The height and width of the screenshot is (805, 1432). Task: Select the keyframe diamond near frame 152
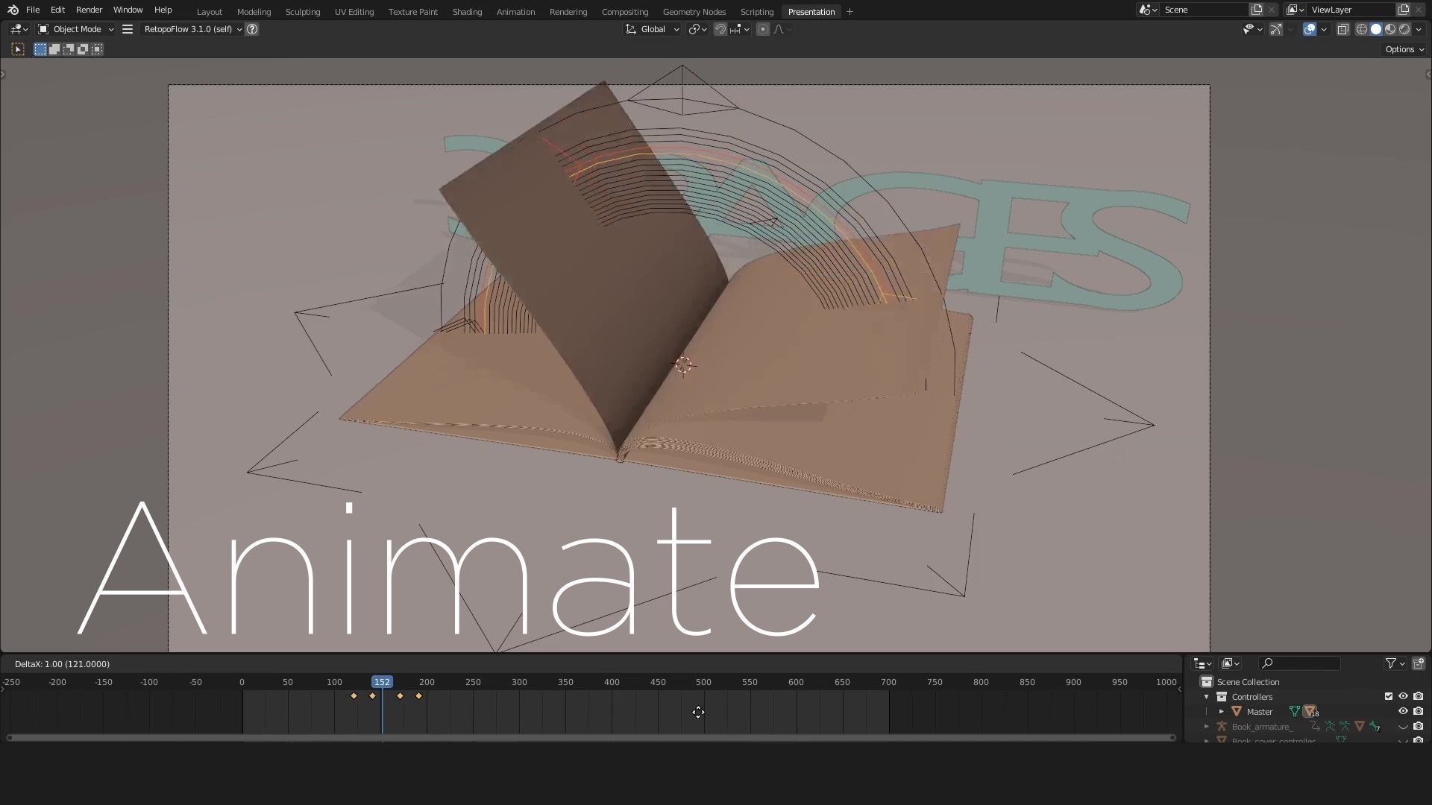[x=400, y=695]
